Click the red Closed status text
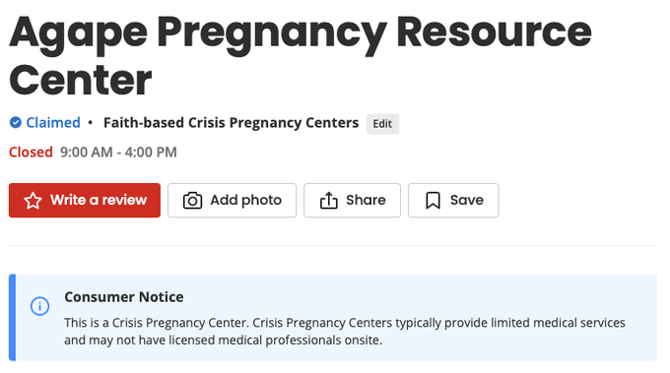Viewport: 670px width, 373px height. [x=31, y=152]
